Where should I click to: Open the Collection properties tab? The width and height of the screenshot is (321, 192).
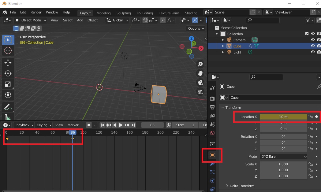coord(212,144)
